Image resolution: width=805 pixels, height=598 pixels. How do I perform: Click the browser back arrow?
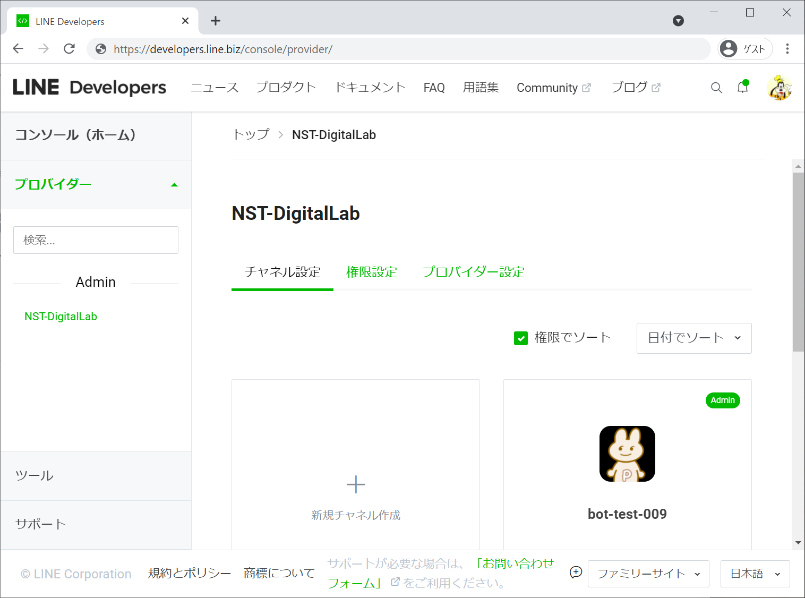pos(18,49)
